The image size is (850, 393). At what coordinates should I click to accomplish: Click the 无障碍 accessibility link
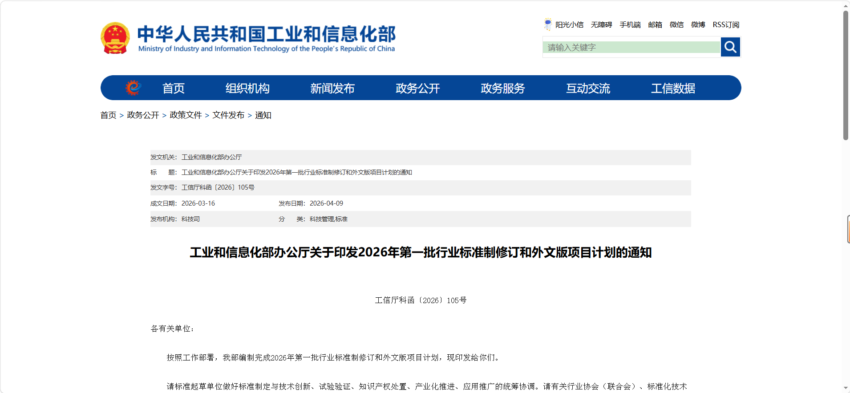601,24
